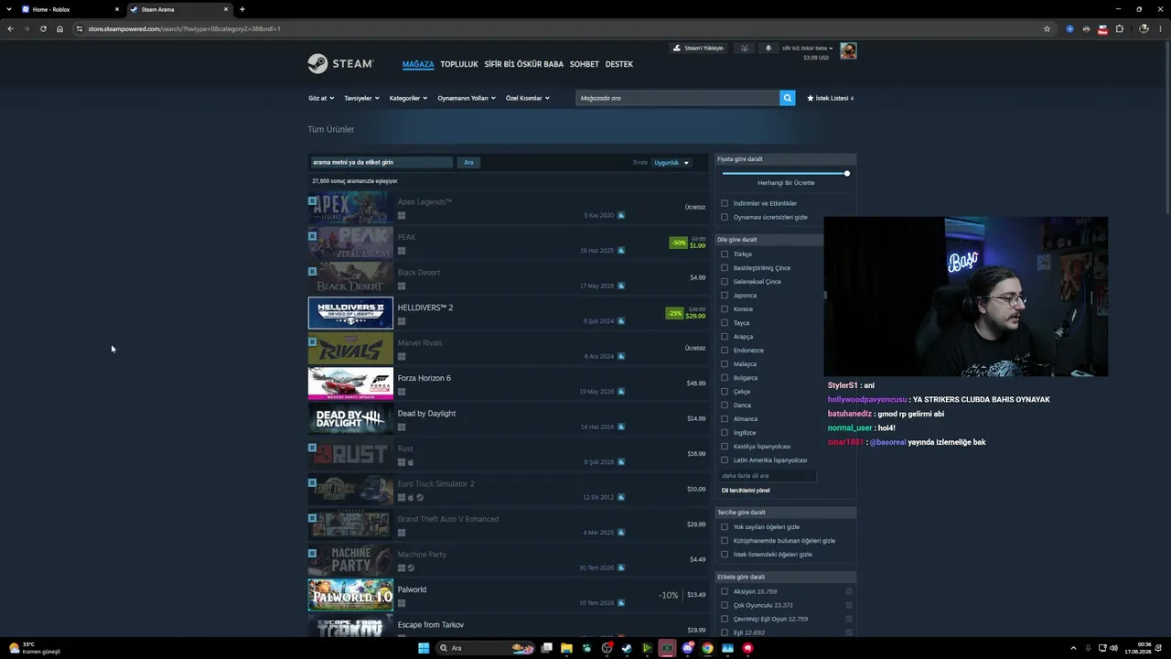Image resolution: width=1171 pixels, height=659 pixels.
Task: Go back to the previous page
Action: tap(10, 28)
